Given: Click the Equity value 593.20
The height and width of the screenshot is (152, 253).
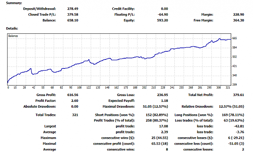Looking at the screenshot, I should (163, 20).
